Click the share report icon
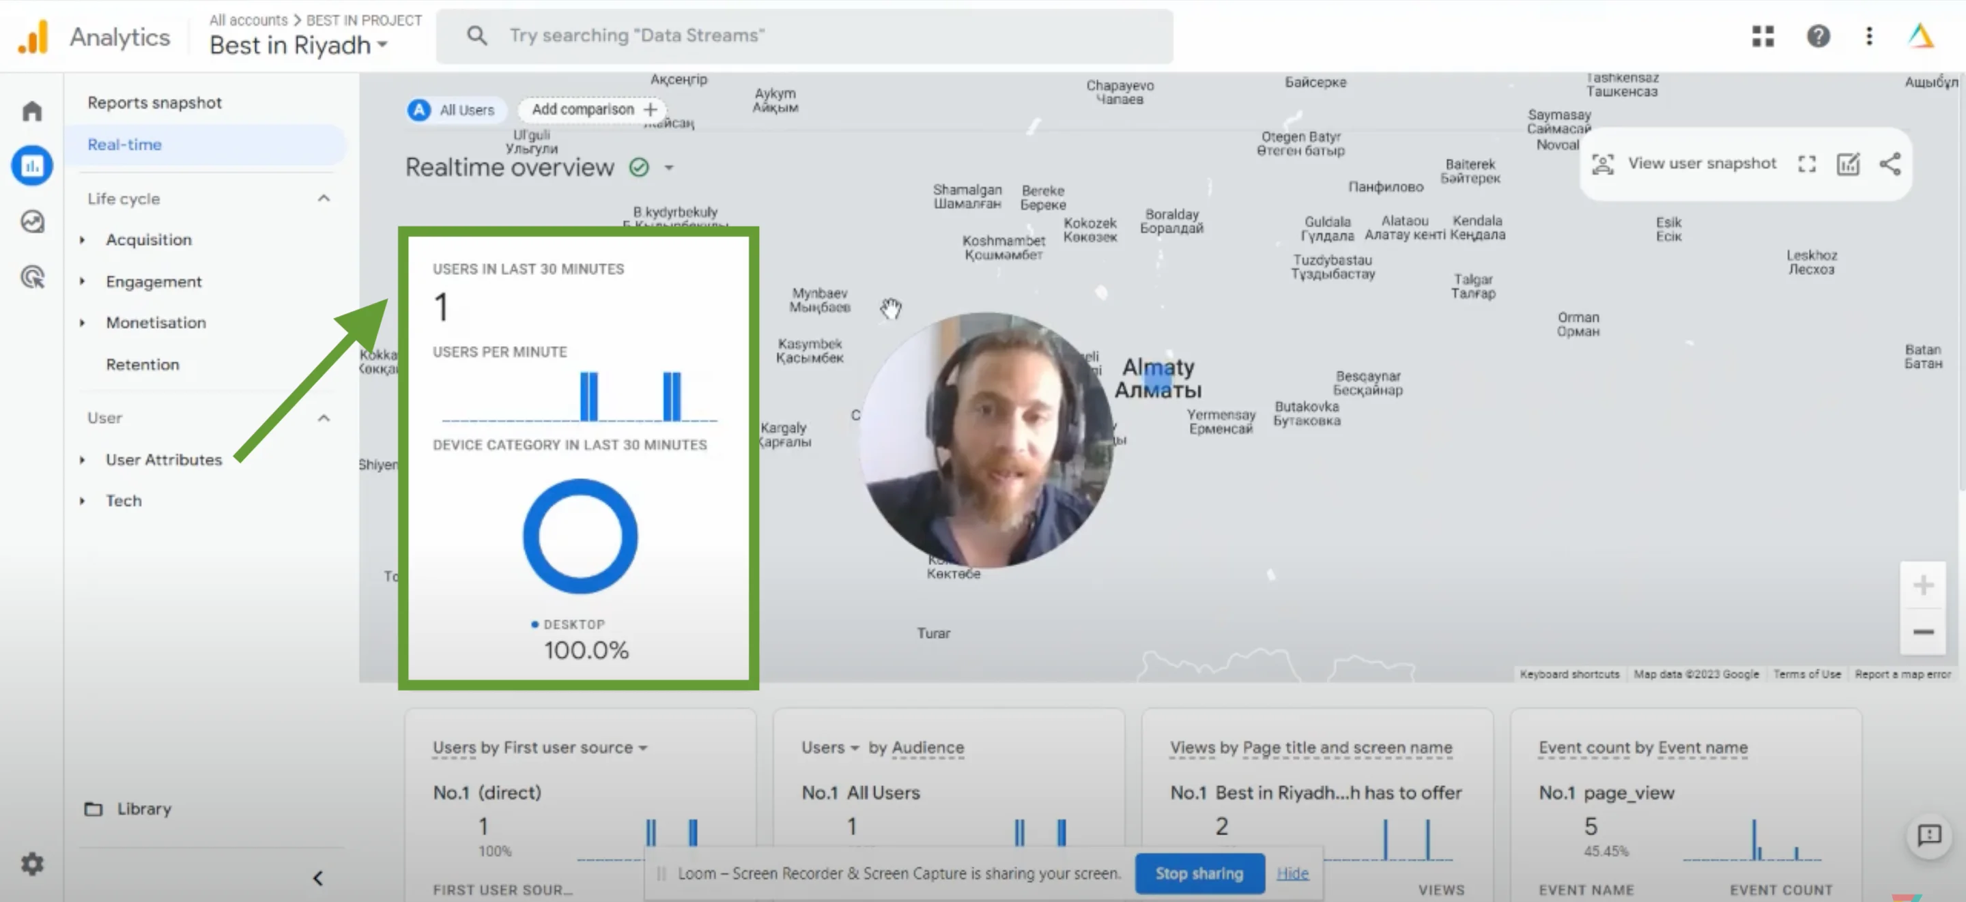 point(1890,163)
